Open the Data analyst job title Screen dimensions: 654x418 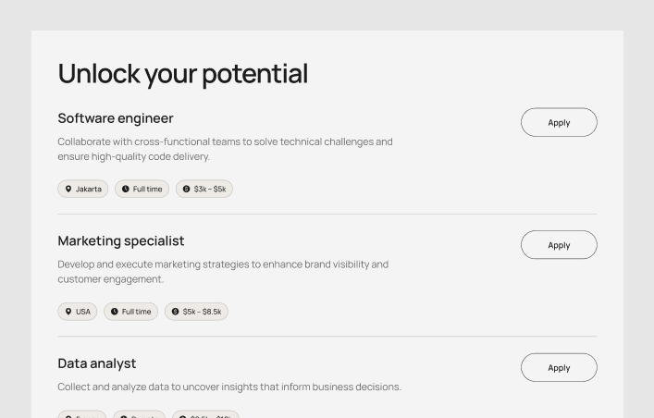click(97, 363)
